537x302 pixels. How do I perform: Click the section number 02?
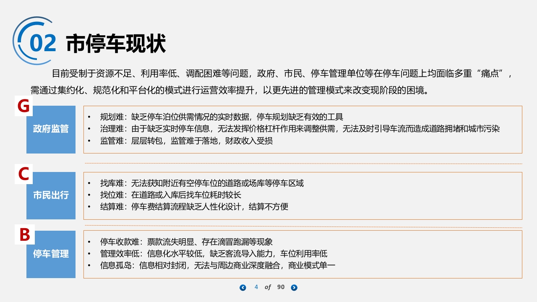[x=43, y=43]
